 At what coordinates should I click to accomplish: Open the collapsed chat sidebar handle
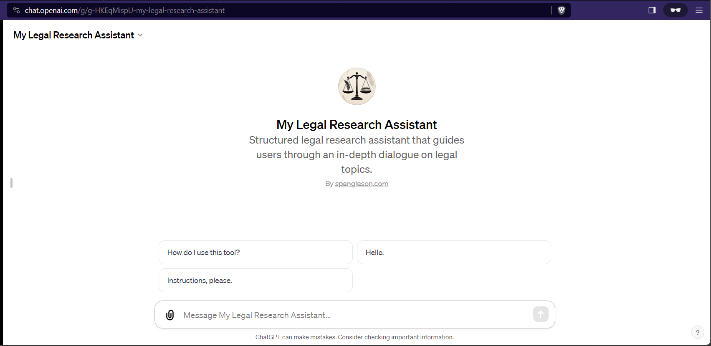tap(12, 183)
